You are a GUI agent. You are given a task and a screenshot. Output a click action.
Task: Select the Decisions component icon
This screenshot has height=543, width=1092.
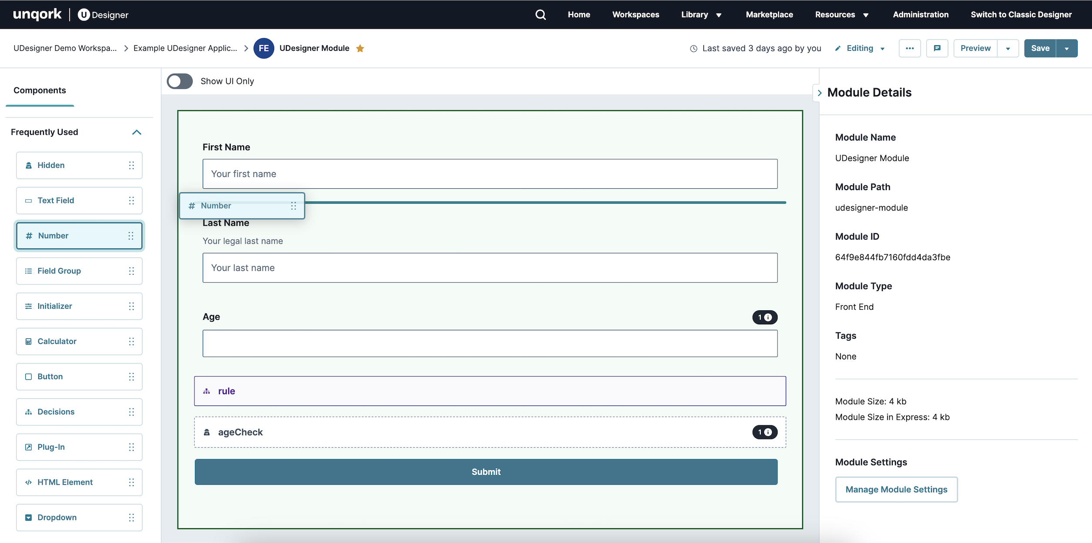point(28,412)
